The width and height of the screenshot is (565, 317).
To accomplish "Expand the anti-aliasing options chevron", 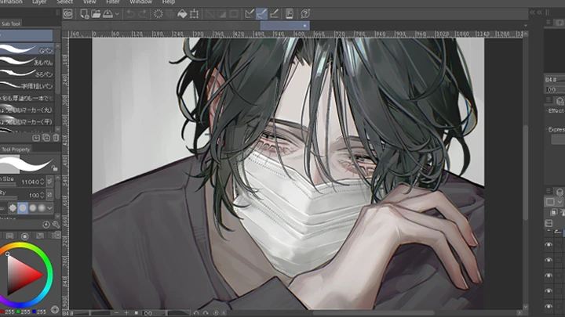I will coord(49,207).
